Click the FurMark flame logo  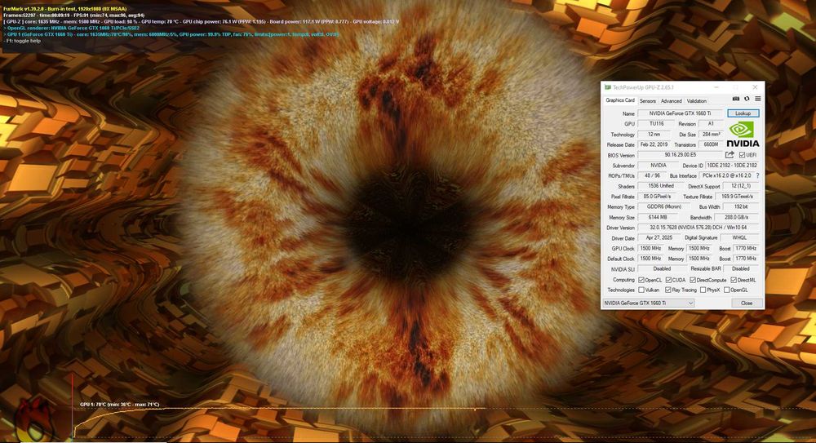pyautogui.click(x=34, y=419)
